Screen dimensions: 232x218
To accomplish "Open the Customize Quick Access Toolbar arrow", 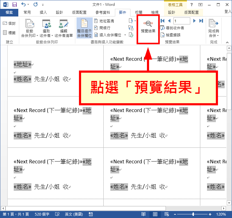I will (x=43, y=5).
